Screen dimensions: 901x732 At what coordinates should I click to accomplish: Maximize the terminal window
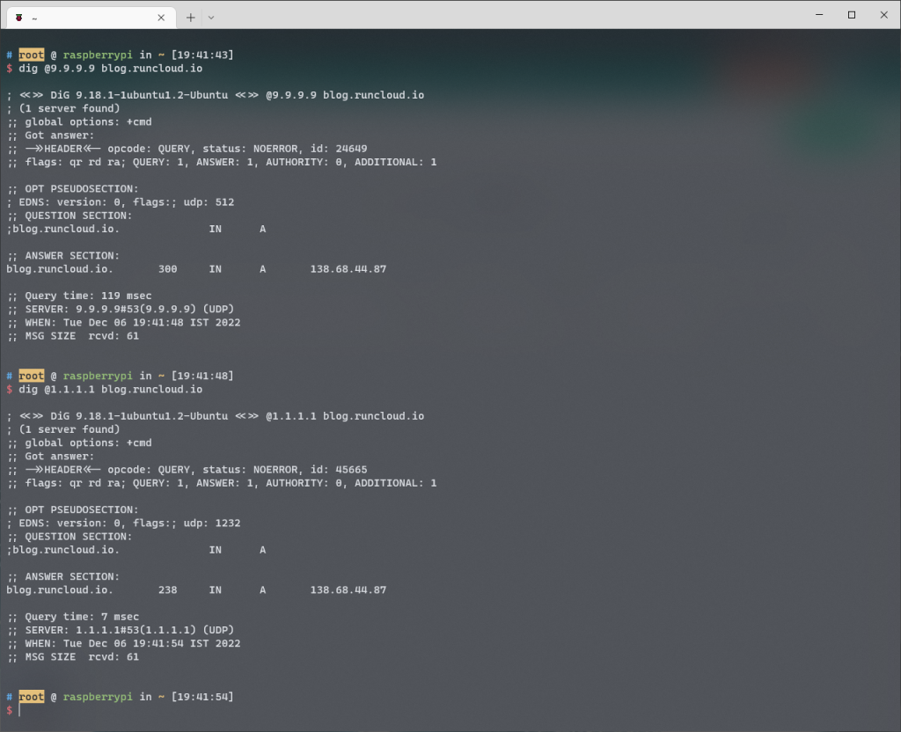click(852, 15)
